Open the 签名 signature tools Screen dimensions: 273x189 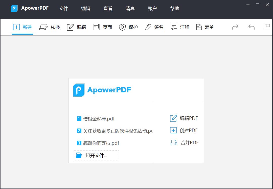click(x=154, y=27)
